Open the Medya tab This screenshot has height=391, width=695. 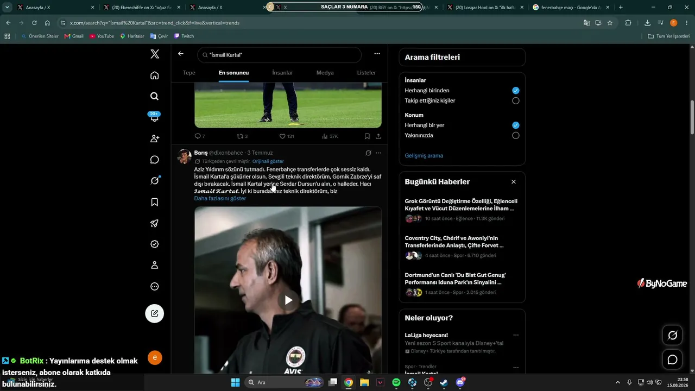coord(325,73)
